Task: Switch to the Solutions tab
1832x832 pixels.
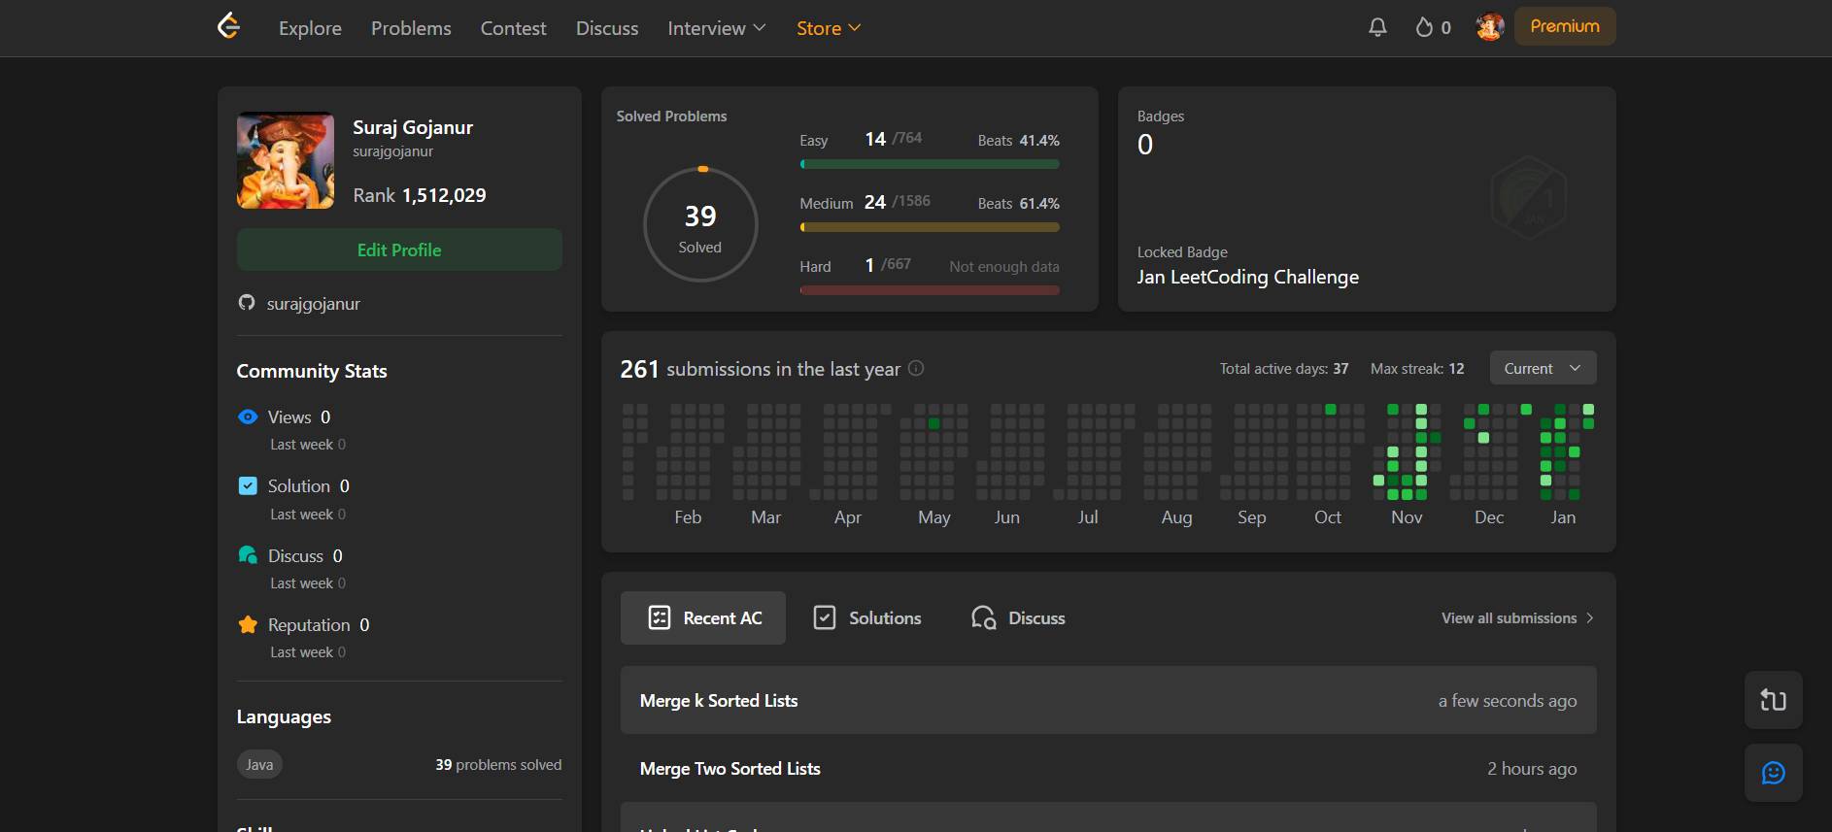Action: click(867, 618)
